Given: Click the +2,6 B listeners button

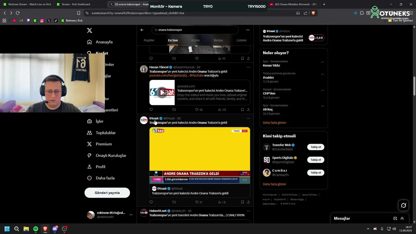Looking at the screenshot, I should pos(316,38).
